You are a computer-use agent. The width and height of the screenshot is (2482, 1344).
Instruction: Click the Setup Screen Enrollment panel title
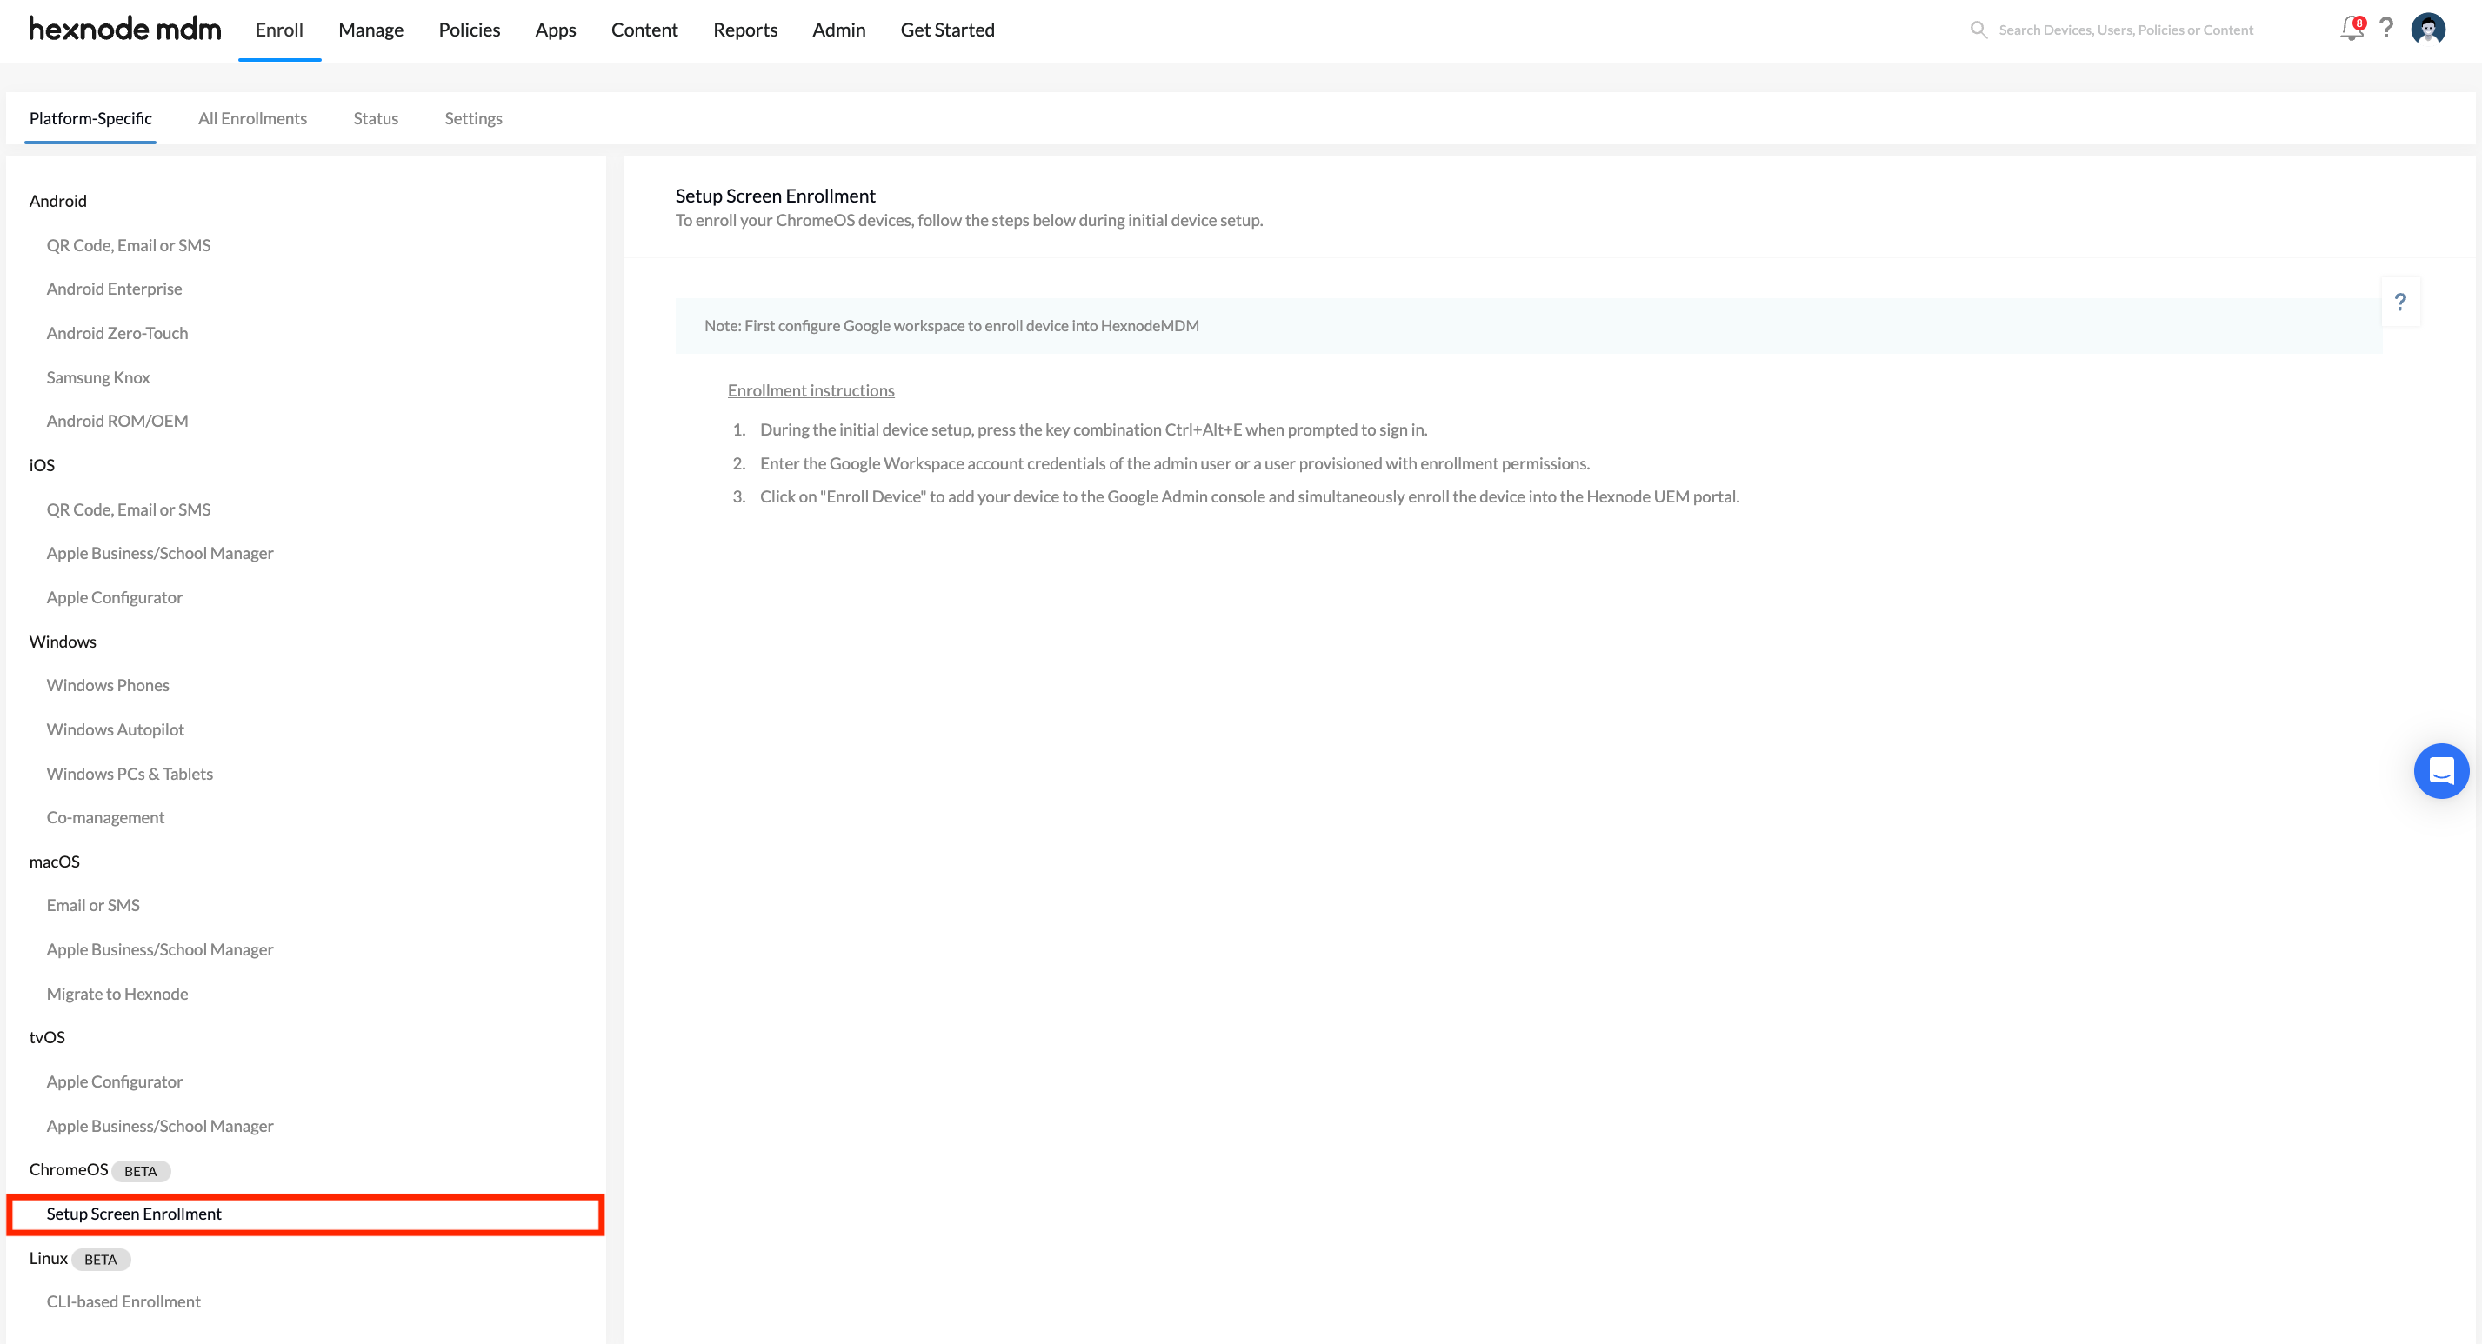point(776,196)
